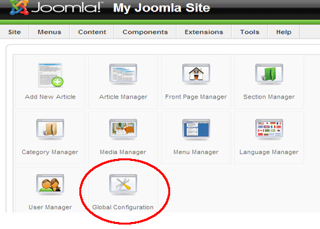Open the Section Manager green folder icon

(x=269, y=74)
